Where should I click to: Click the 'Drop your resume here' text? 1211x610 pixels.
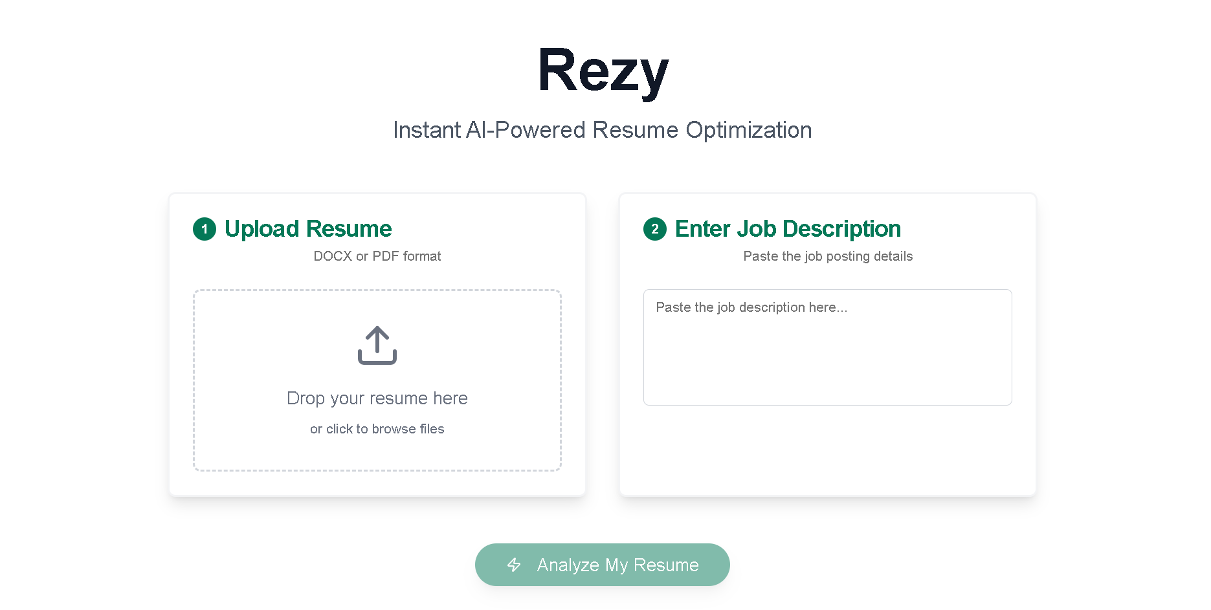pos(377,398)
